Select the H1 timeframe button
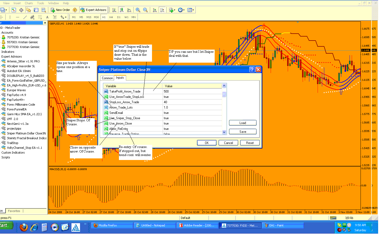 pos(104,17)
